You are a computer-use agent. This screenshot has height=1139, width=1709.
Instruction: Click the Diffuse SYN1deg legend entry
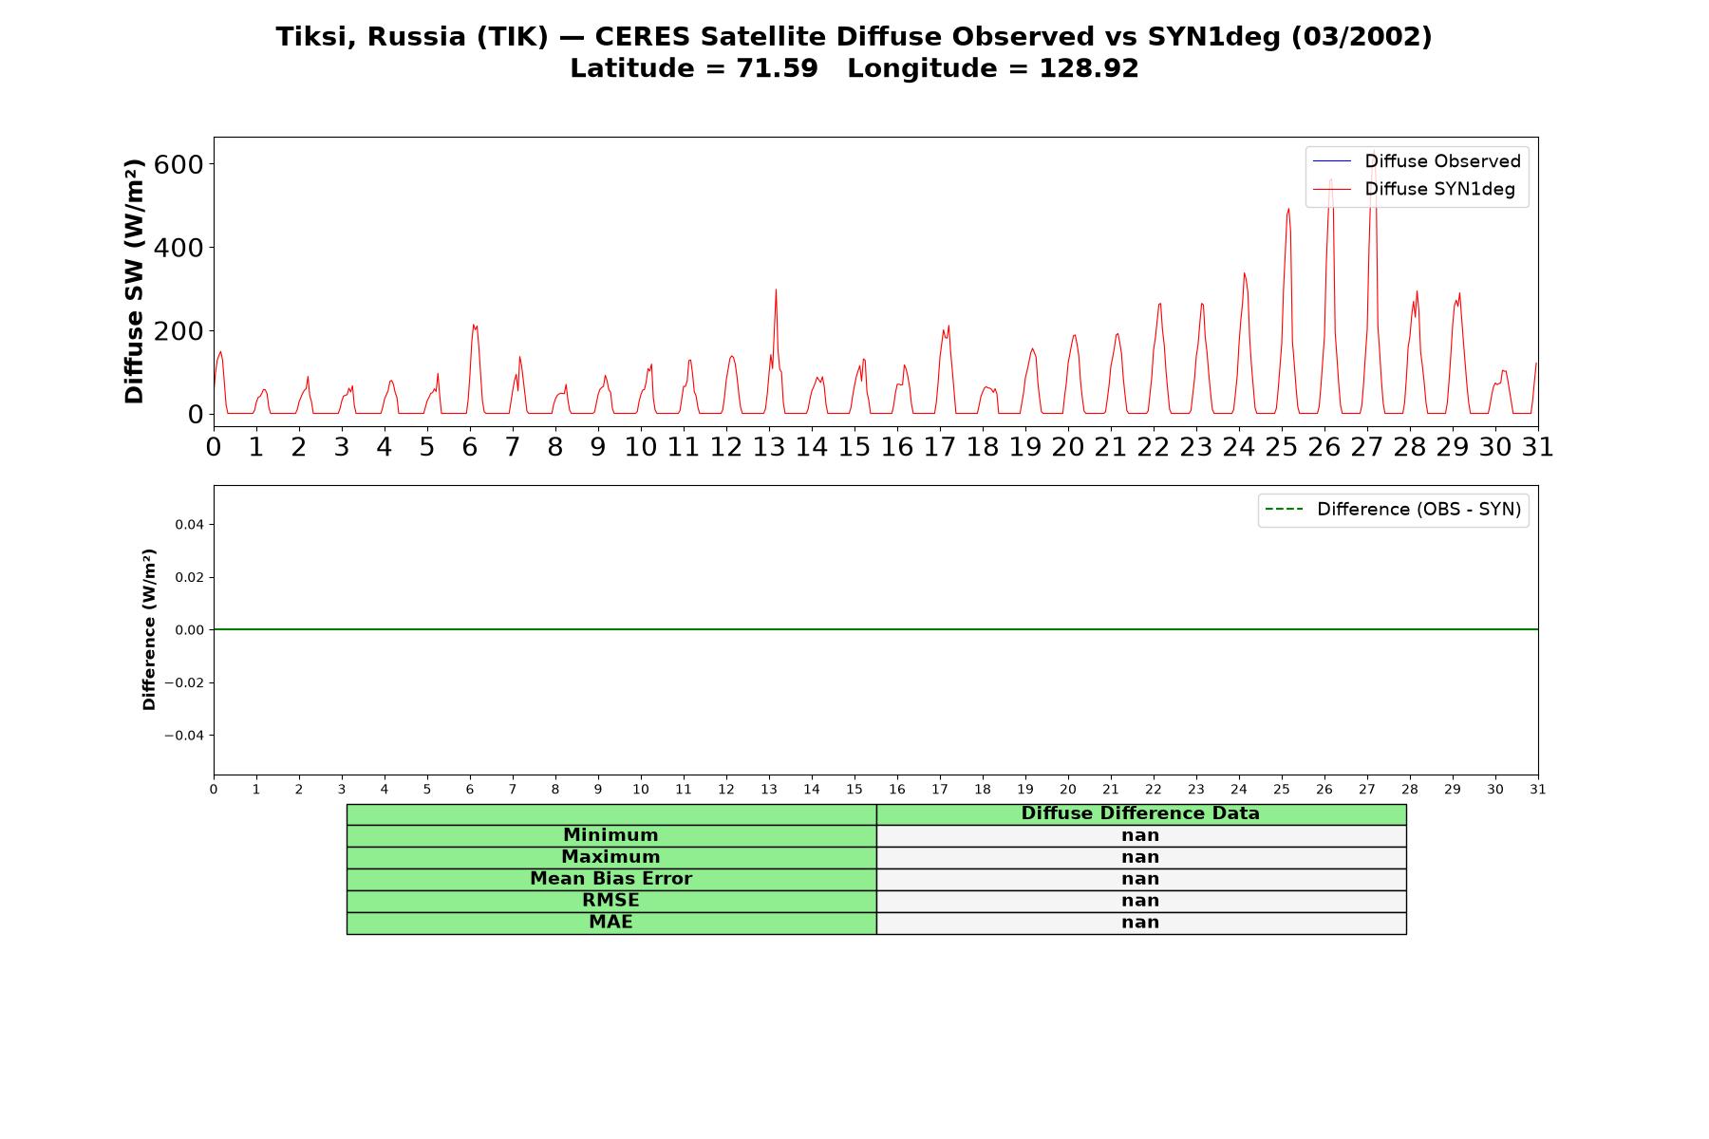[1414, 189]
